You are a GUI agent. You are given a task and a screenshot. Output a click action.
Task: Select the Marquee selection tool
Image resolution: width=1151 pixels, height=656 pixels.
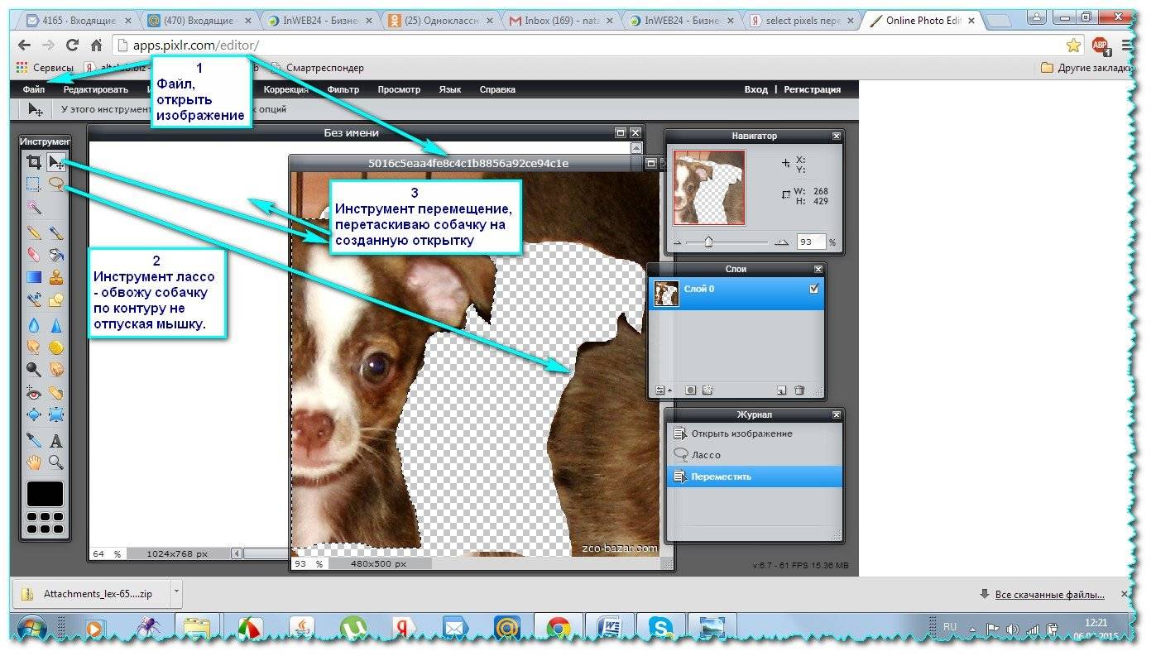[34, 184]
